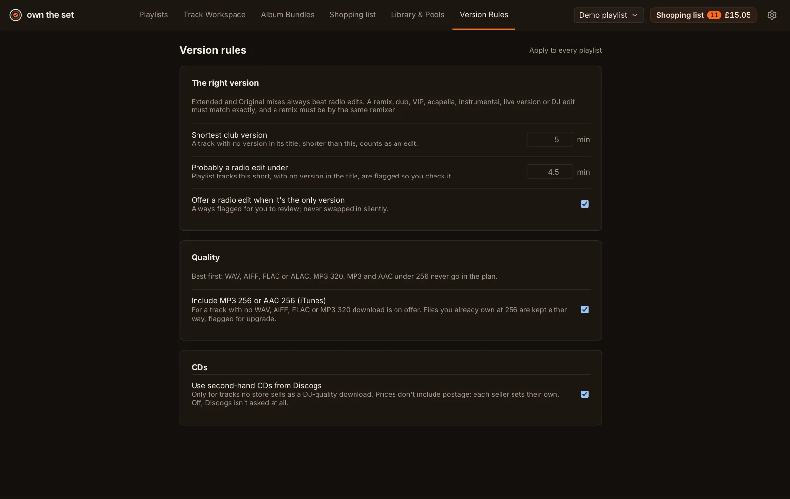Viewport: 790px width, 499px height.
Task: Open the Album Bundles tab
Action: (287, 15)
